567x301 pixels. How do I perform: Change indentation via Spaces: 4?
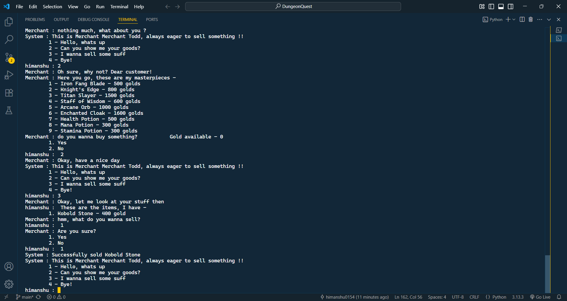[437, 297]
